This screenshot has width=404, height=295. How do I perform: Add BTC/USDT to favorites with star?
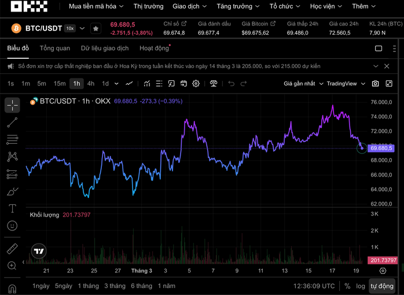(96, 28)
